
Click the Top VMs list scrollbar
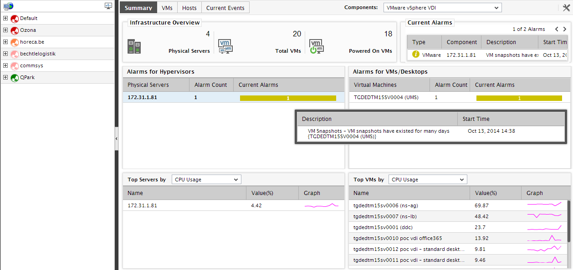pos(569,221)
